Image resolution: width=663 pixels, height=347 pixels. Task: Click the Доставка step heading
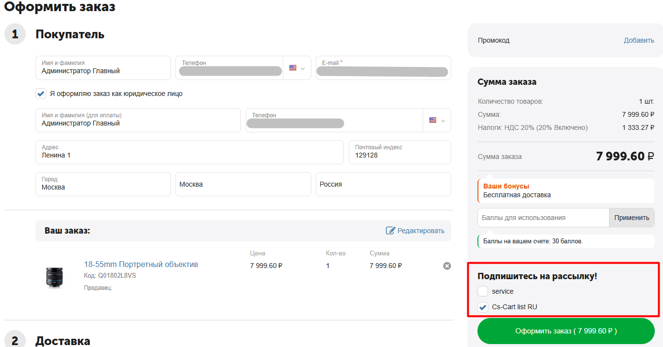pyautogui.click(x=63, y=341)
